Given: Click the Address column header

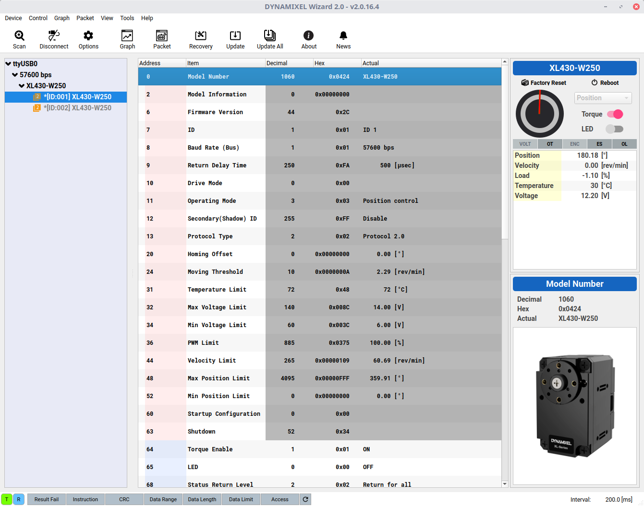Looking at the screenshot, I should (162, 63).
